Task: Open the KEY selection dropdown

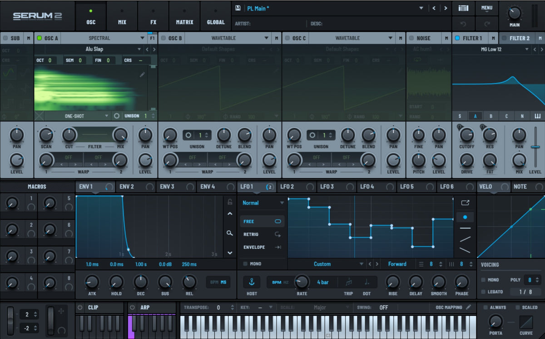Action: (260, 307)
